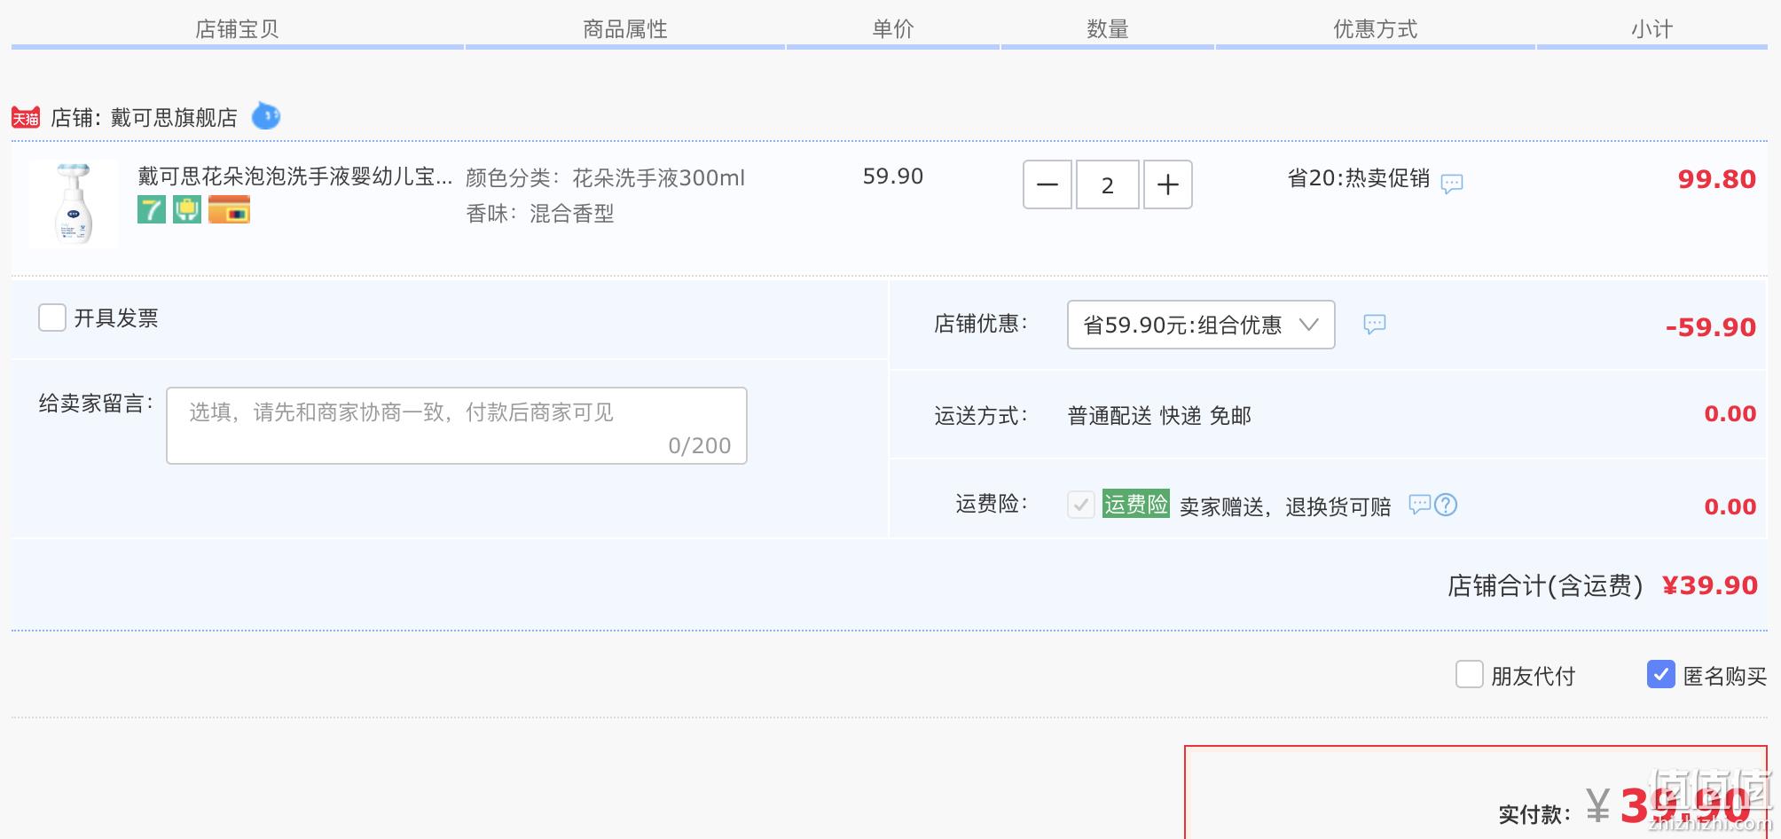Click the subtotal amount 99.80
Image resolution: width=1781 pixels, height=839 pixels.
click(x=1717, y=179)
